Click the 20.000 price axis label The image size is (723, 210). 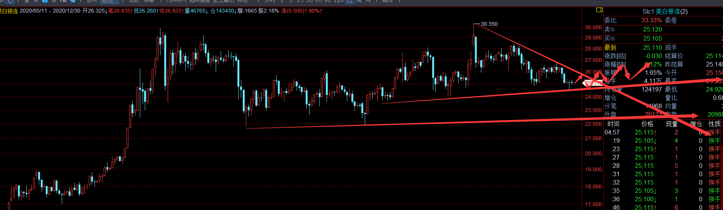(x=593, y=153)
